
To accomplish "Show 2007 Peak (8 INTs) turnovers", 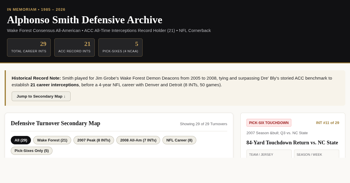I will pos(94,140).
